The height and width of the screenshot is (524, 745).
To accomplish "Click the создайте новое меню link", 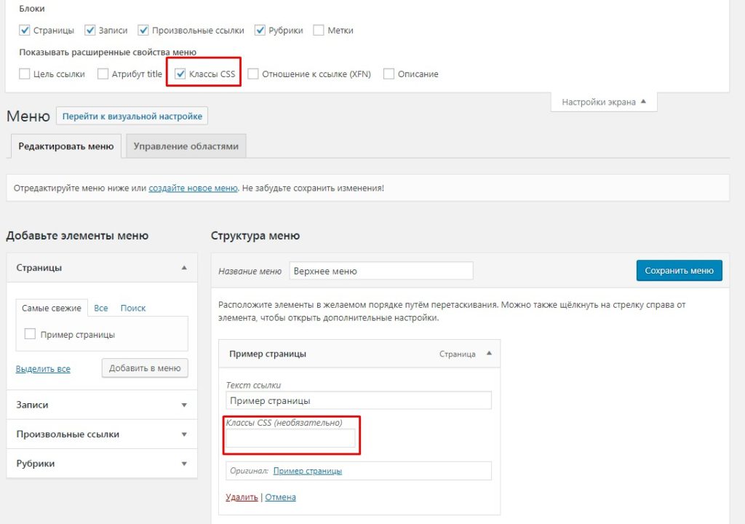I will [x=193, y=188].
